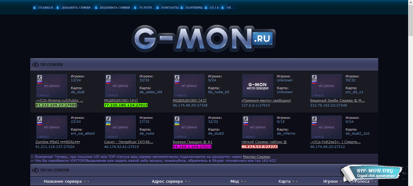Click the Russian flag on МЕДВЕДКОВО [#2] card
This screenshot has height=186, width=413.
(x=177, y=82)
